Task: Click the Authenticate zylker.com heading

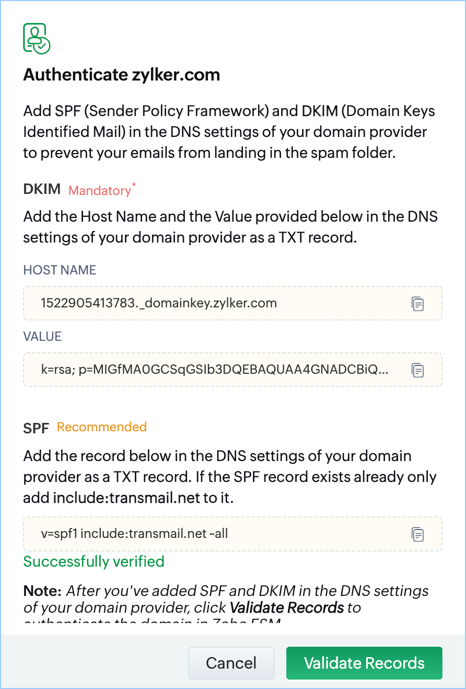Action: click(121, 75)
